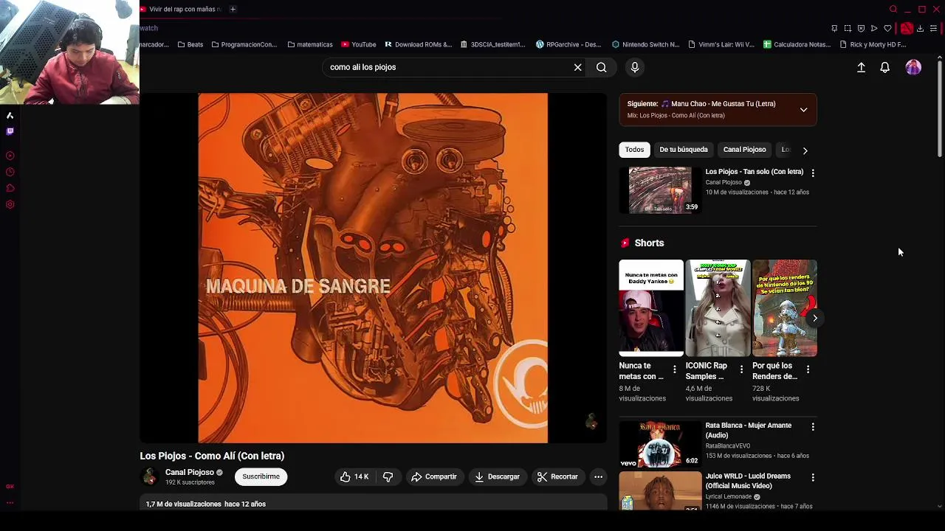Open Juice WRLD Lucid Dreams thumbnail
Viewport: 945px width, 531px height.
coord(660,490)
